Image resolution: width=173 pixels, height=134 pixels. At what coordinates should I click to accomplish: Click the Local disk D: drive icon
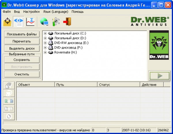[x=51, y=38]
